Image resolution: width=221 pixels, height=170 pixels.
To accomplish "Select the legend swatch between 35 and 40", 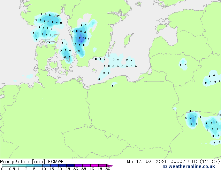I will point(86,165).
